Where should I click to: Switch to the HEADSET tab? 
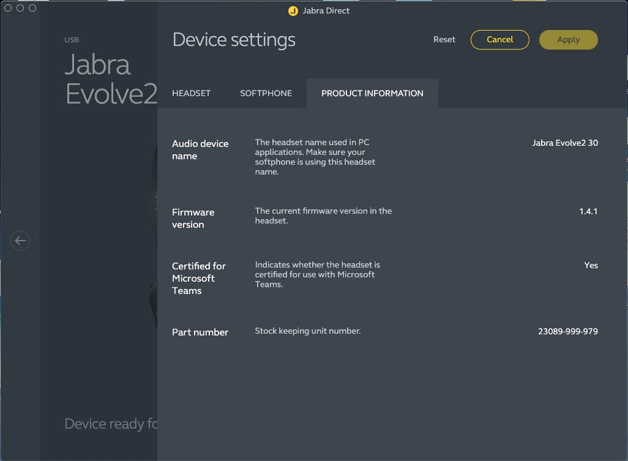(x=191, y=93)
